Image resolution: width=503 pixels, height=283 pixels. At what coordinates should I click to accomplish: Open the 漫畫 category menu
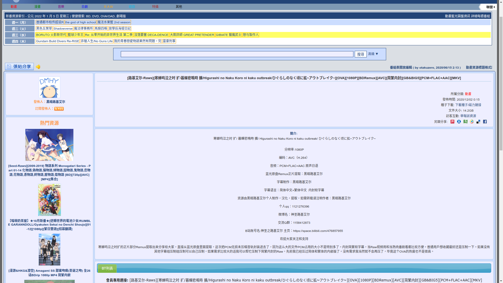click(37, 7)
